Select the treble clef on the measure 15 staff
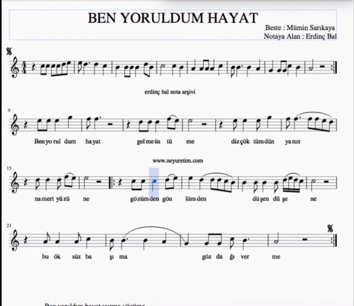Image resolution: width=354 pixels, height=306 pixels. (x=15, y=182)
